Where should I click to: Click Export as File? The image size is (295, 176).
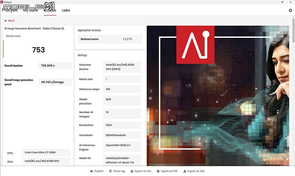(141, 171)
